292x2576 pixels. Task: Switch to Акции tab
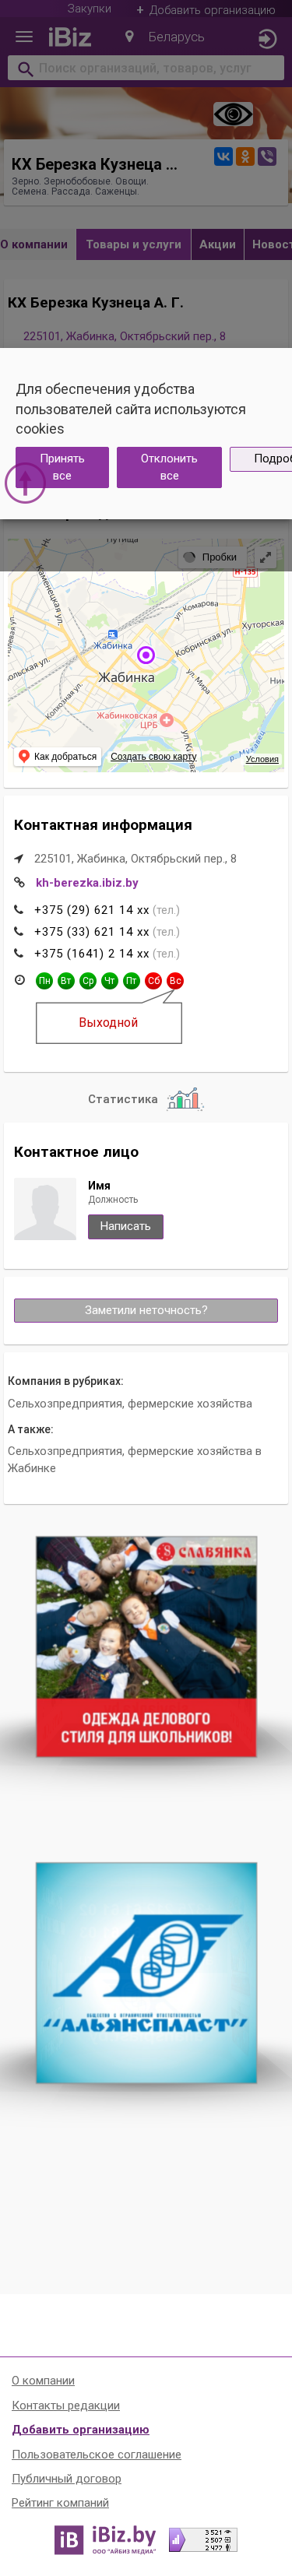coord(217,244)
